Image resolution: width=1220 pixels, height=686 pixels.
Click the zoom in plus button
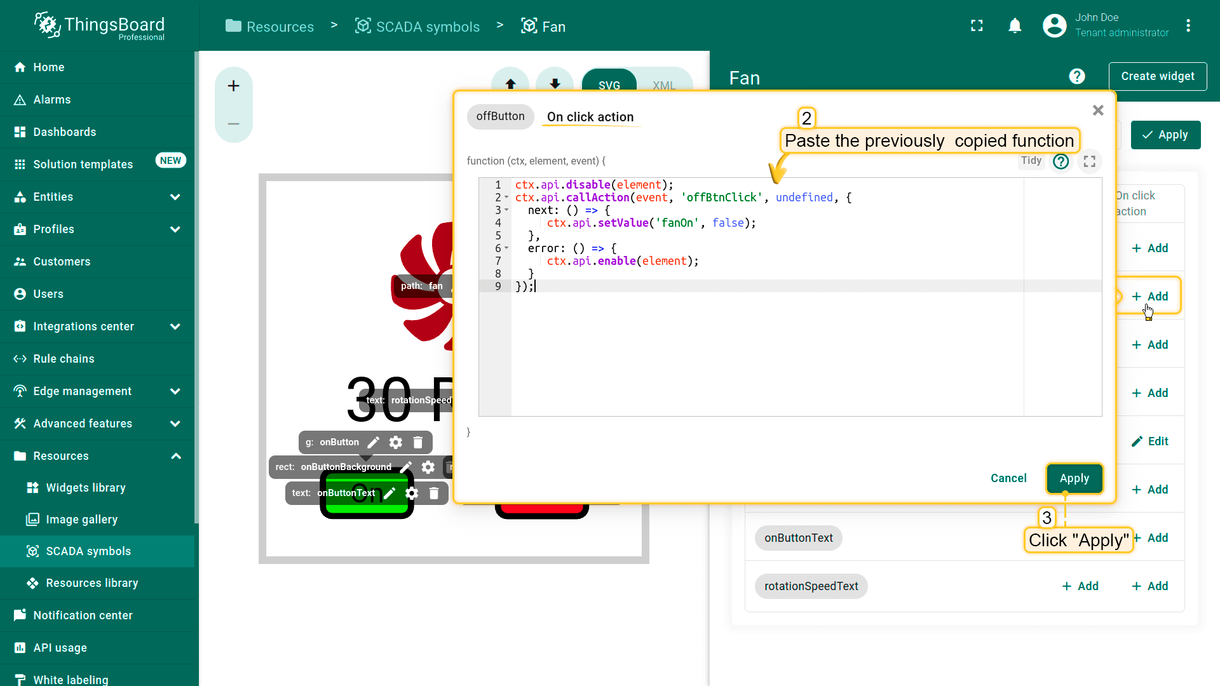233,86
